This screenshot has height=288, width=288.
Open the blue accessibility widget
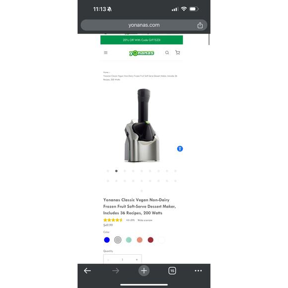[x=180, y=148]
